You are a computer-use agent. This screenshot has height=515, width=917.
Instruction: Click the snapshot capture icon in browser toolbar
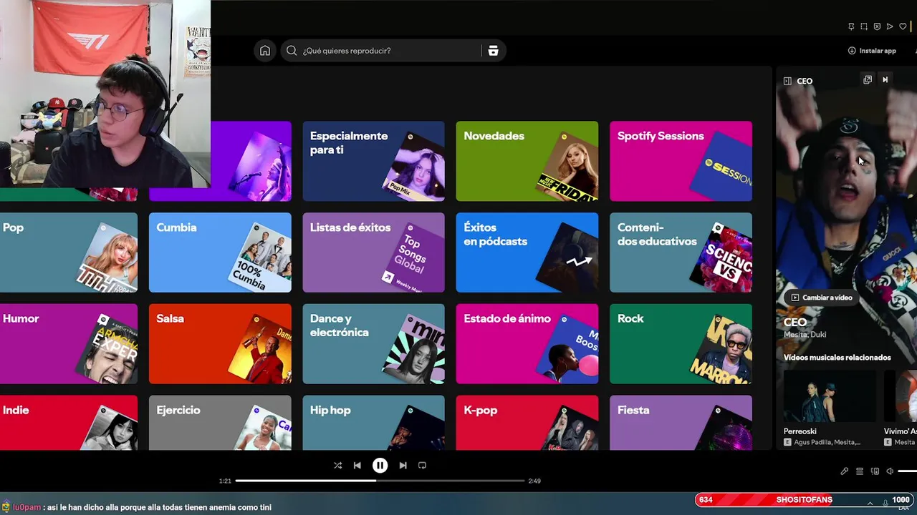click(x=864, y=26)
